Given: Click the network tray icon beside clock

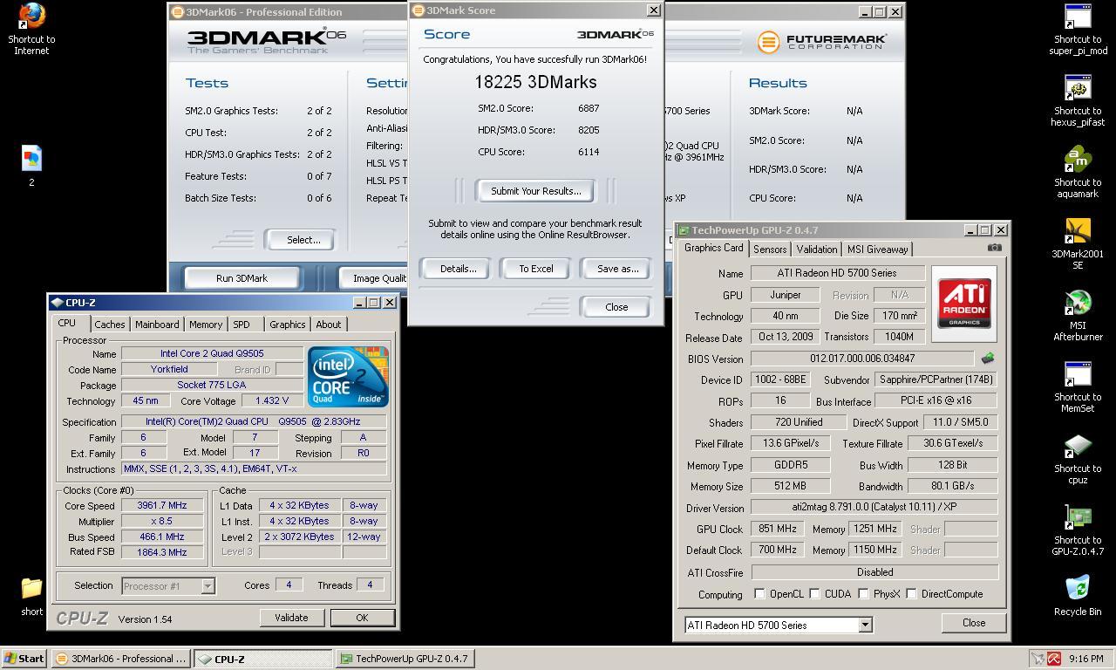Looking at the screenshot, I should pos(1038,659).
